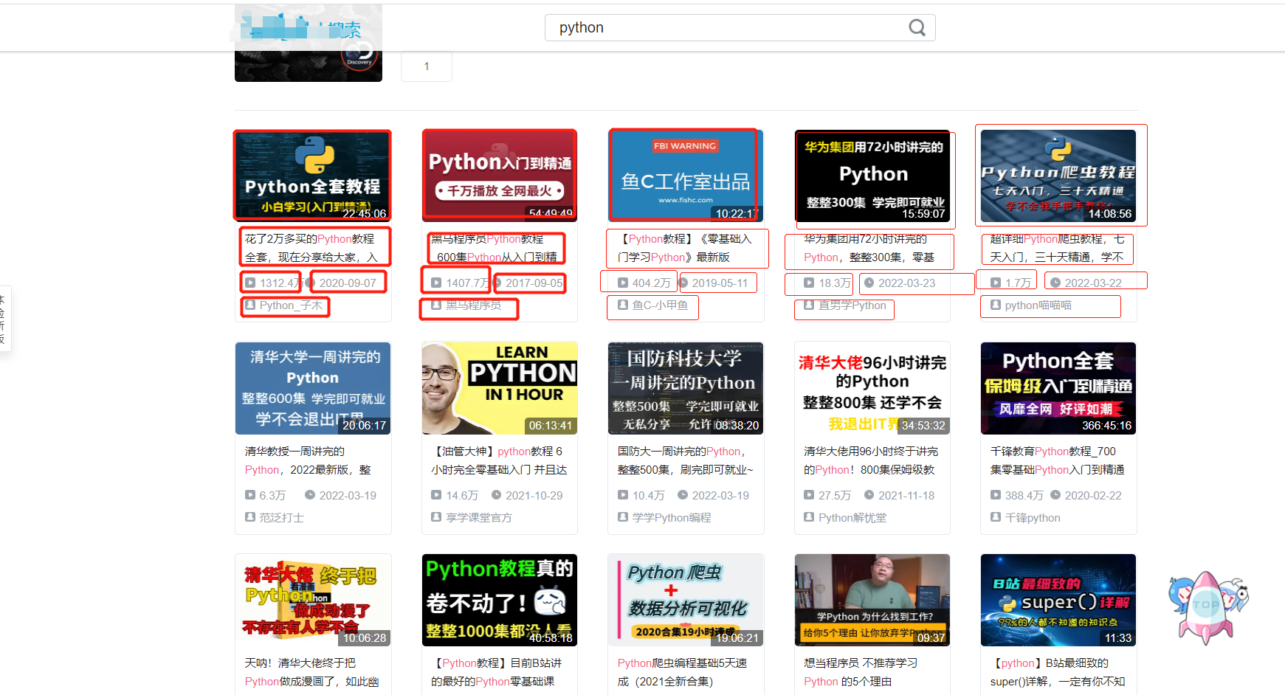Click play count icon beside 404.2万

pyautogui.click(x=623, y=283)
